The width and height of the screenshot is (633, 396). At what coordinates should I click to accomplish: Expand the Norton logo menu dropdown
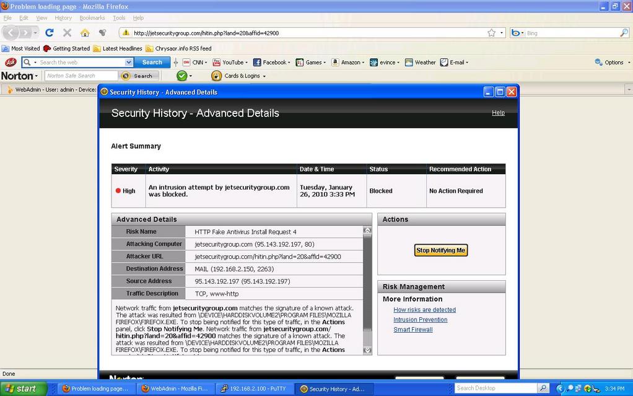click(x=20, y=76)
